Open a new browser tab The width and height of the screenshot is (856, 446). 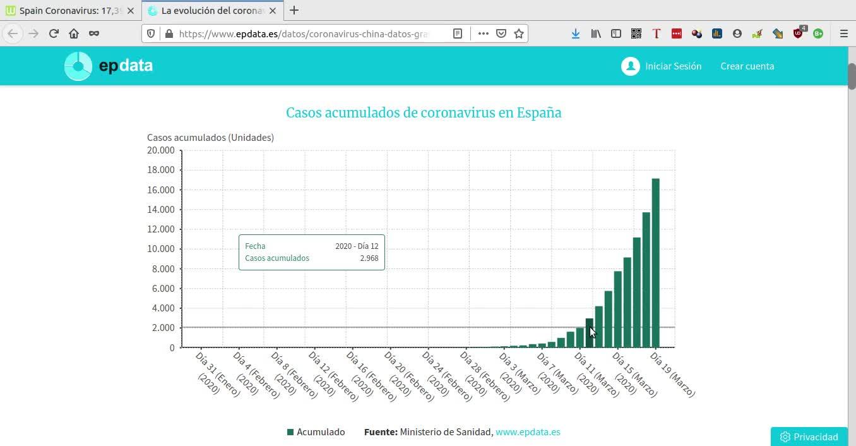click(x=294, y=11)
